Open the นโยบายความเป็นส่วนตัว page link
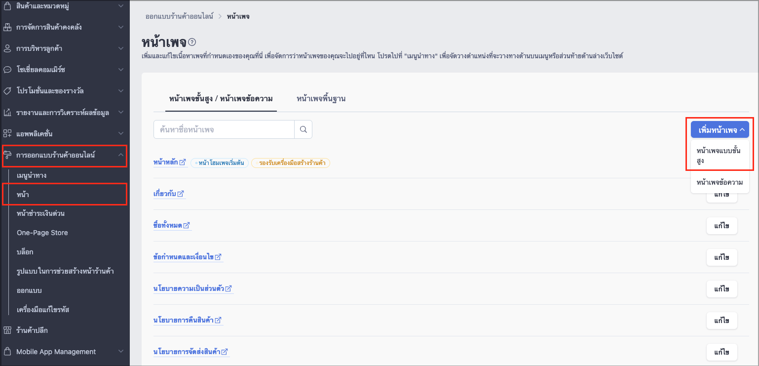Image resolution: width=759 pixels, height=366 pixels. tap(189, 288)
